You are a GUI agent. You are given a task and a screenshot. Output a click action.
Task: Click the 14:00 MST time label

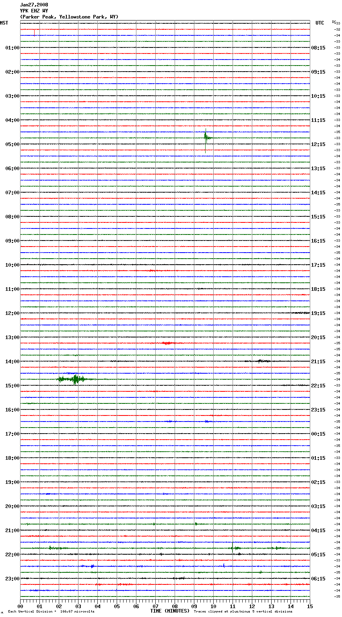pos(12,362)
